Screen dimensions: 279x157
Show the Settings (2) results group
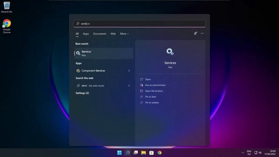click(x=82, y=93)
